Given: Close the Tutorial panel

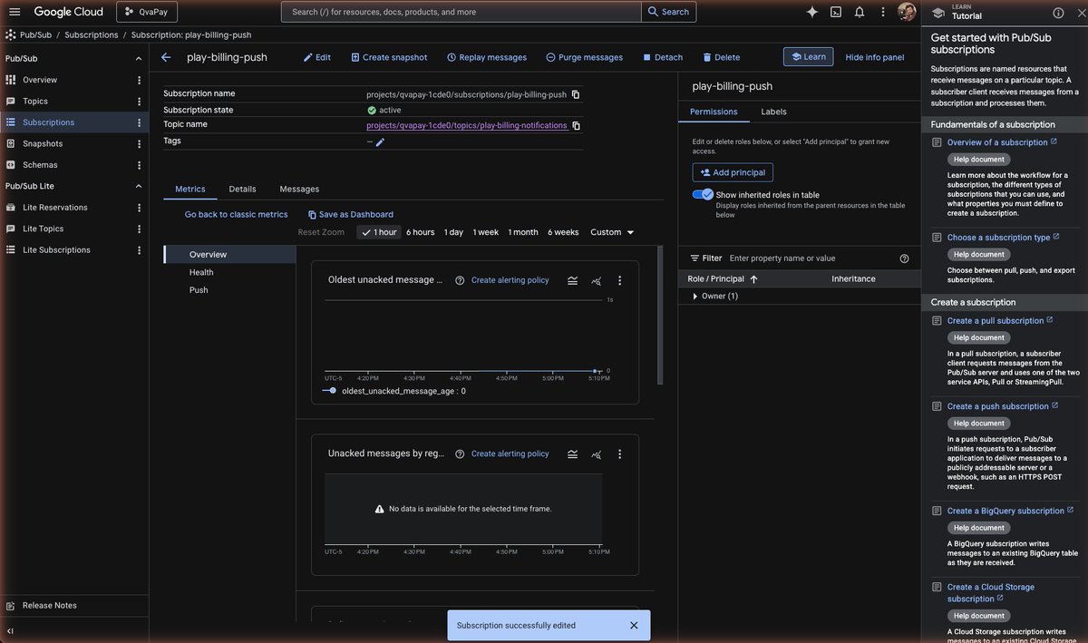Looking at the screenshot, I should 1080,13.
